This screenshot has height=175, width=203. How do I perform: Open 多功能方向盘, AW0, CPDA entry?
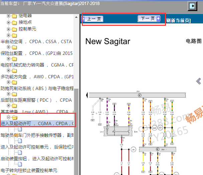[37, 77]
